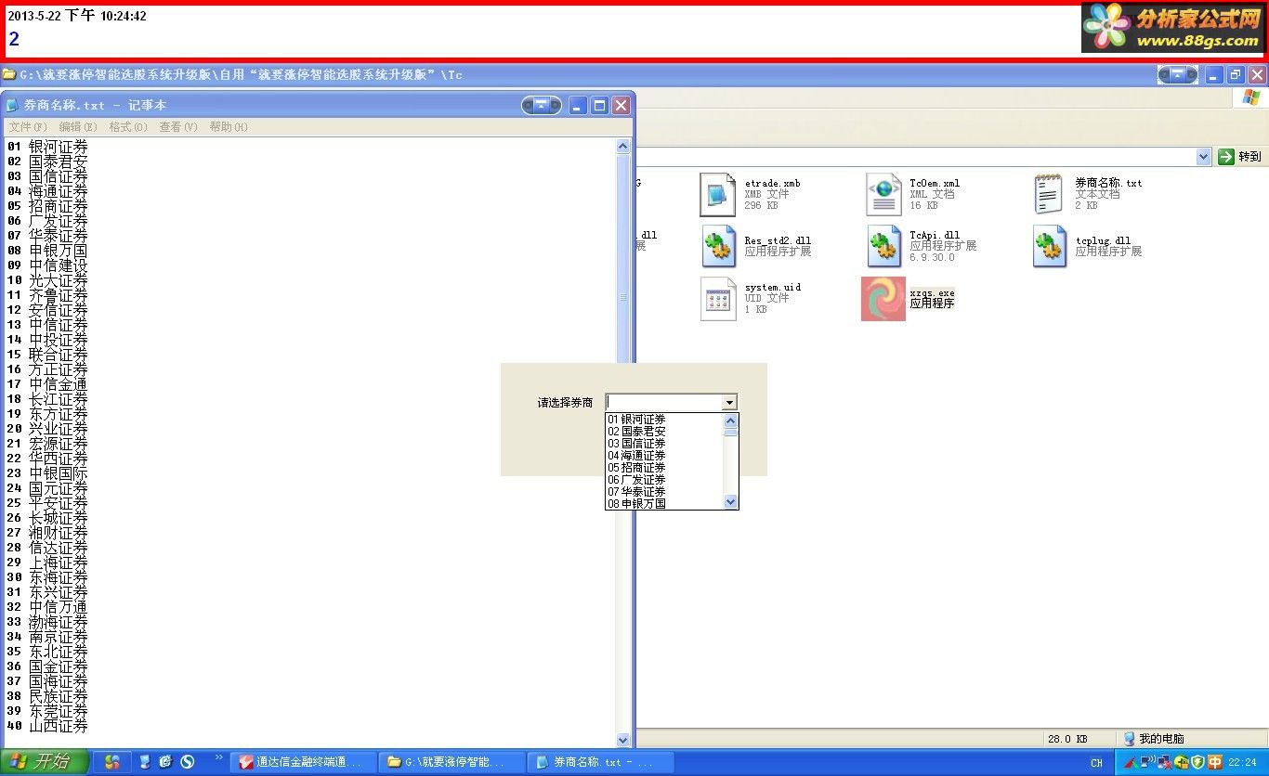
Task: Choose 04 海通证券 in dropdown list
Action: pyautogui.click(x=665, y=456)
